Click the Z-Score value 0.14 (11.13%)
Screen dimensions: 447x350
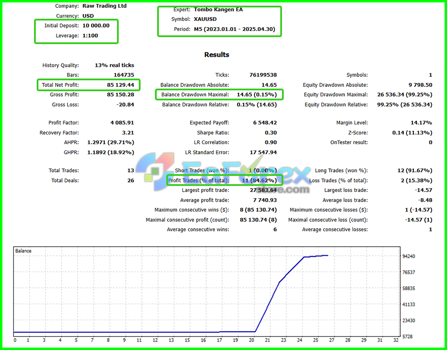tap(412, 133)
